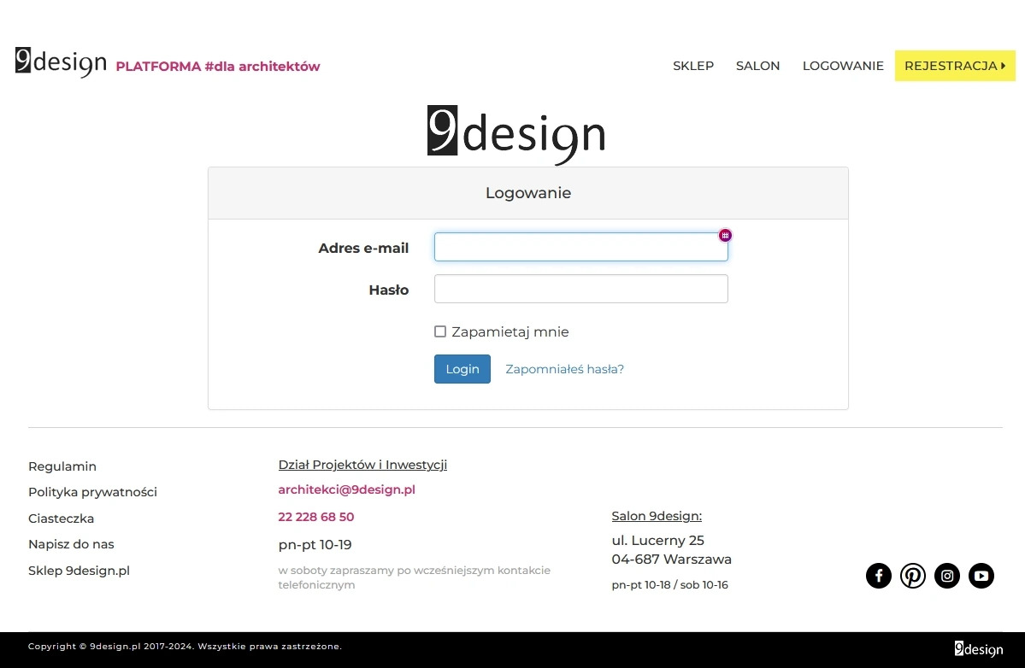Open the Regulamin page

(62, 466)
